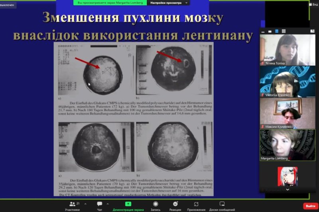Click the participant count 21
The height and width of the screenshot is (212, 319).
coord(78,203)
